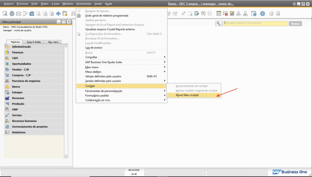Click the lock screen icon in toolbar
Screen dimensions: 312x177
coord(65,14)
